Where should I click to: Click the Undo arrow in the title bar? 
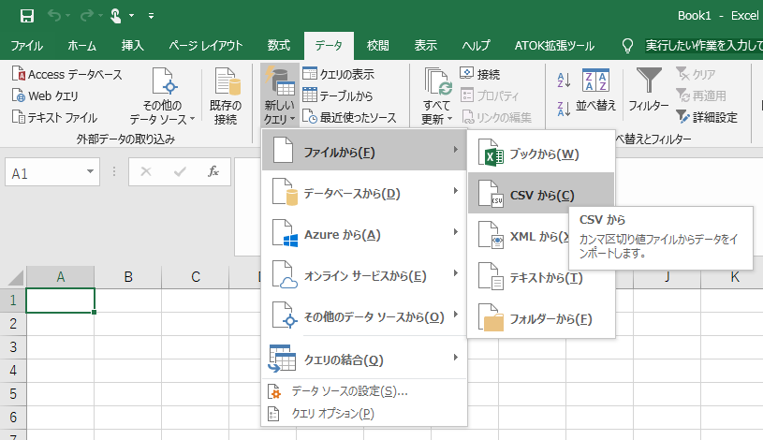[54, 16]
